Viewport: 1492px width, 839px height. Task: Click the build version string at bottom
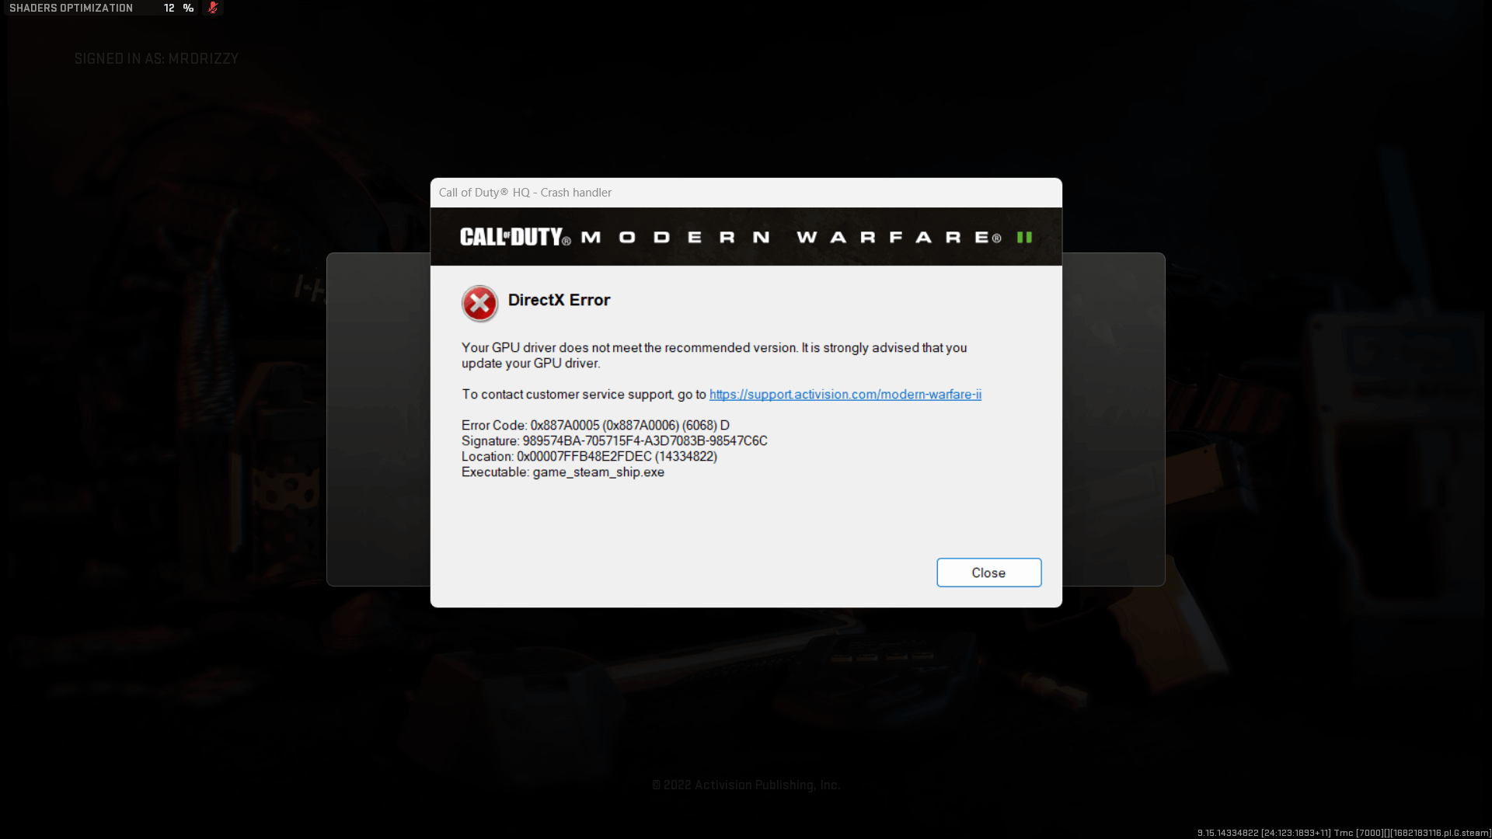1344,833
